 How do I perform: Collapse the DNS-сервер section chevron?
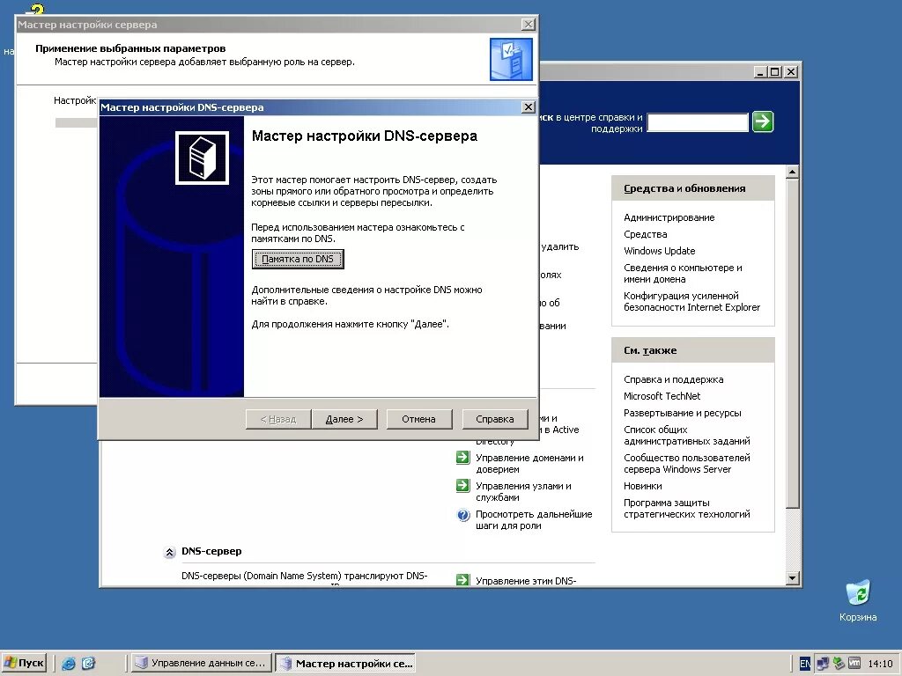[x=169, y=553]
